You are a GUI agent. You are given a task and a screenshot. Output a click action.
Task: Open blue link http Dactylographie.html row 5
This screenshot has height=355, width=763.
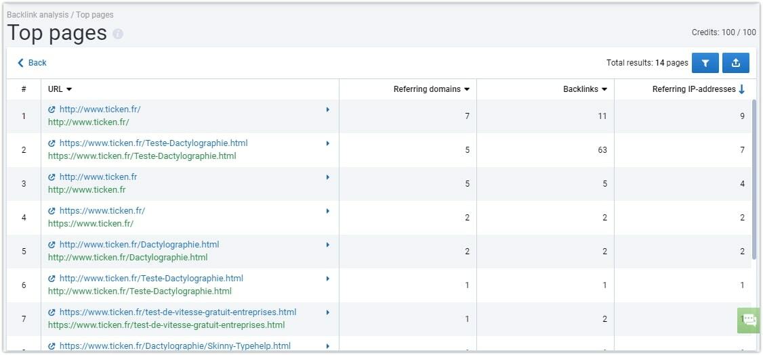(139, 245)
